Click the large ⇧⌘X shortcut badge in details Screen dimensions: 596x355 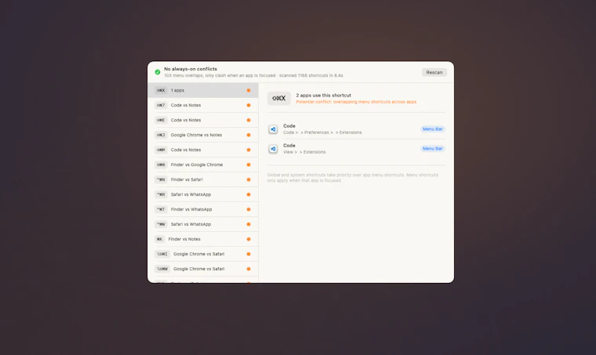(279, 98)
